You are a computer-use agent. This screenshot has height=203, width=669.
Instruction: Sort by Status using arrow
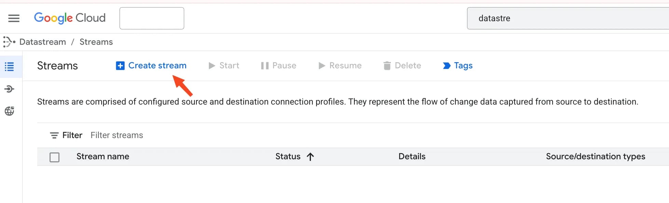(310, 157)
